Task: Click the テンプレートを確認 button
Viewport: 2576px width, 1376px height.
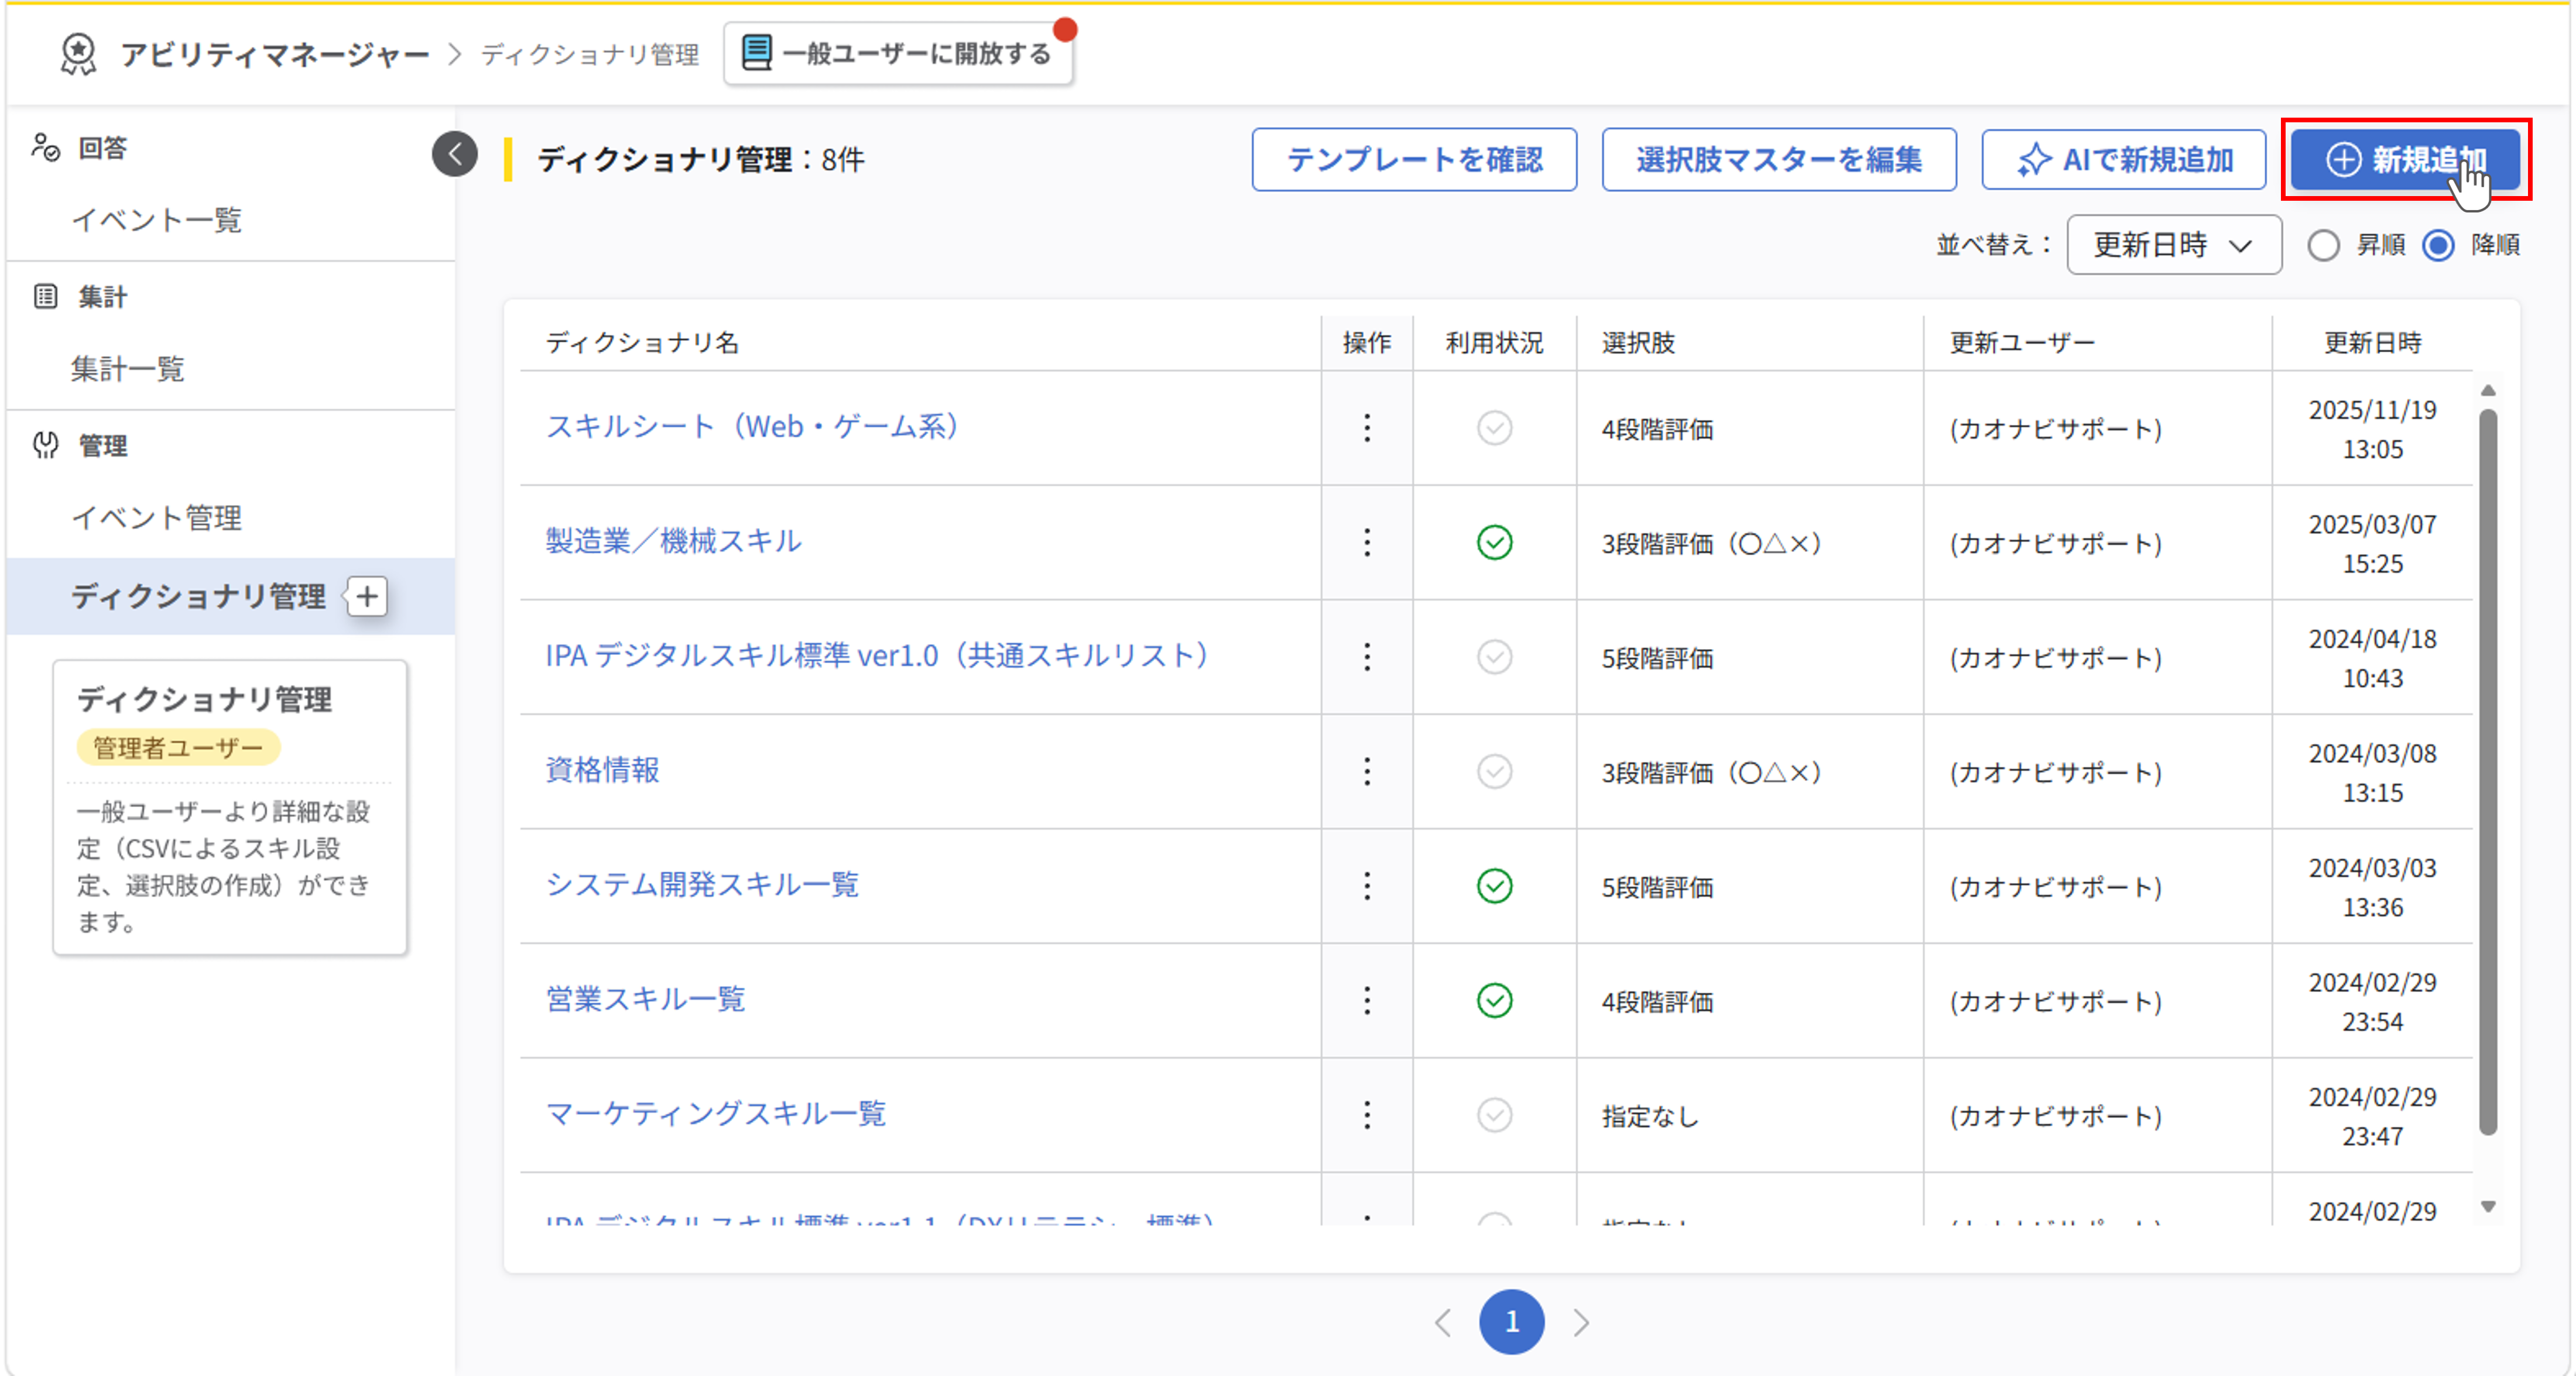Action: pyautogui.click(x=1414, y=160)
